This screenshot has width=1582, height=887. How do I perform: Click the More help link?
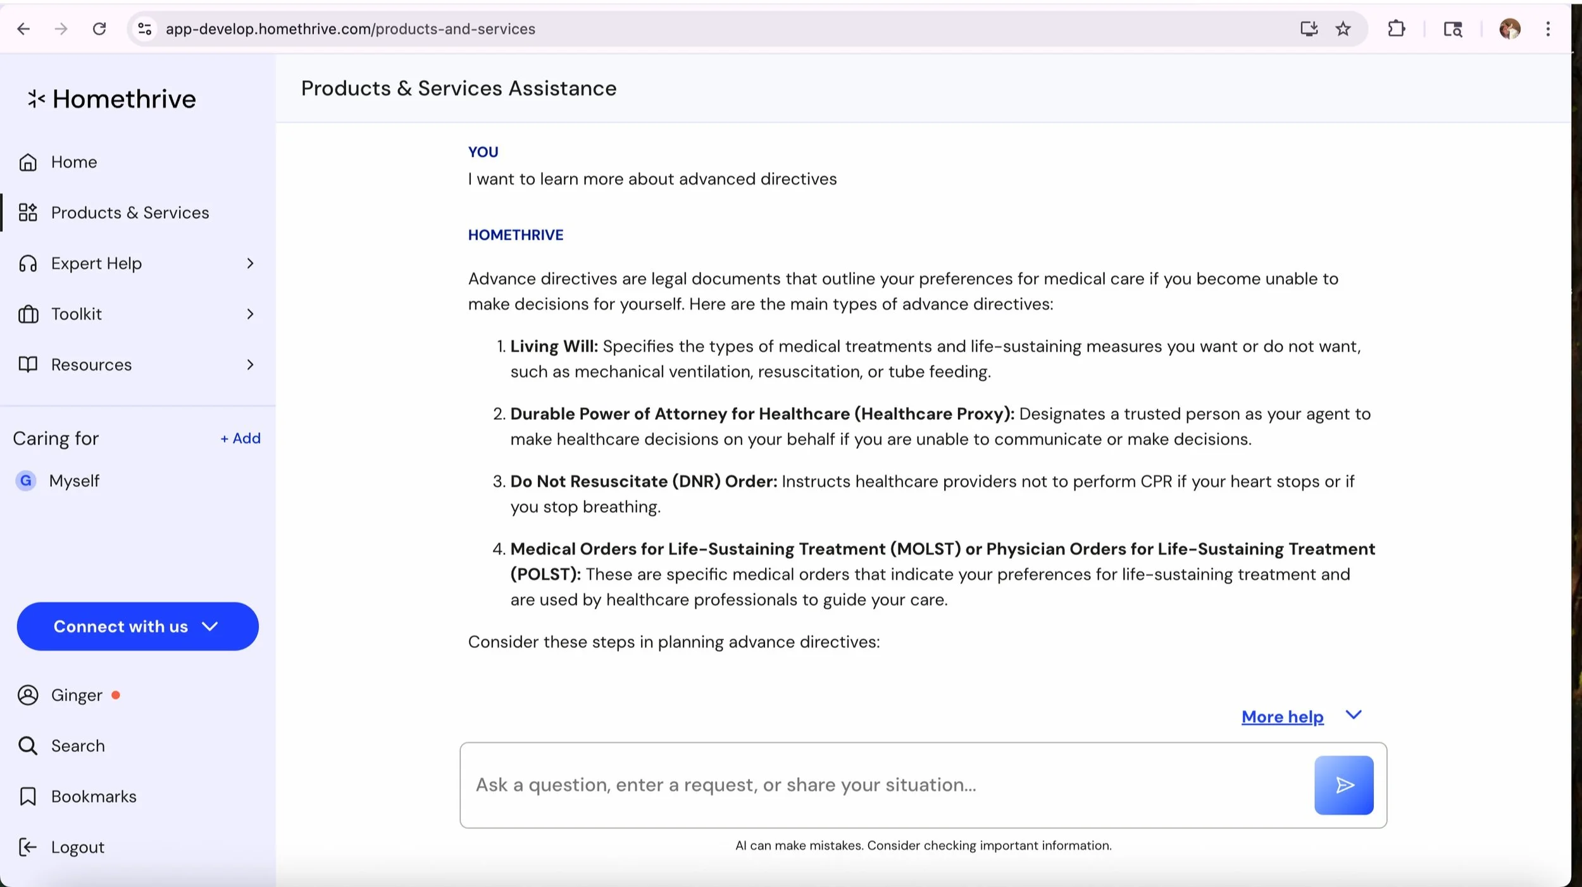(x=1282, y=717)
